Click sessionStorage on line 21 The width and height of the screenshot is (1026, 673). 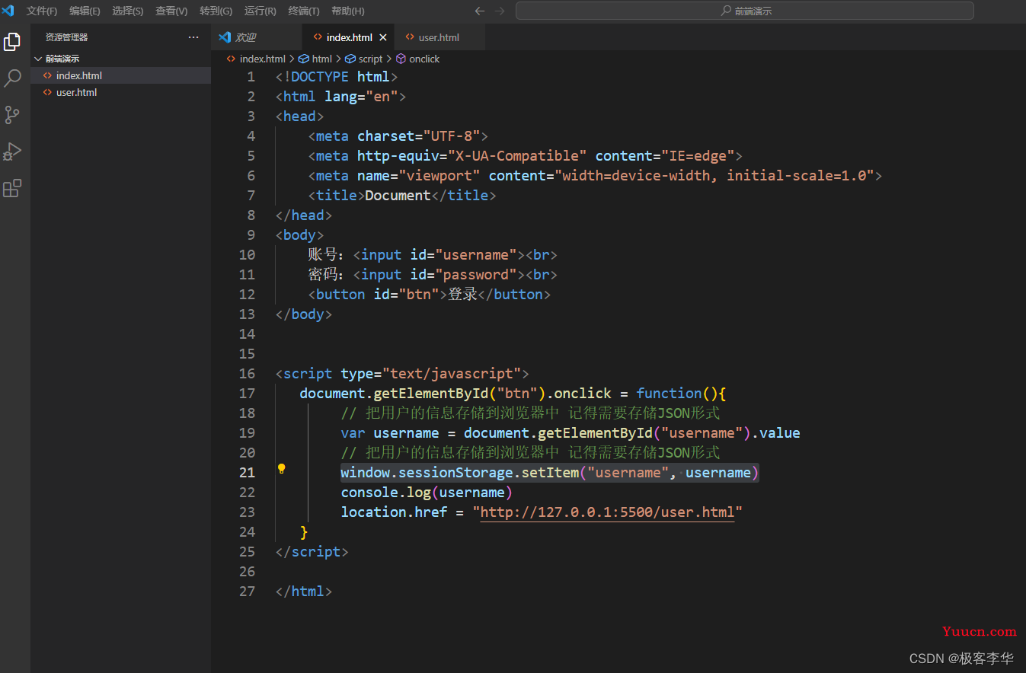[455, 472]
